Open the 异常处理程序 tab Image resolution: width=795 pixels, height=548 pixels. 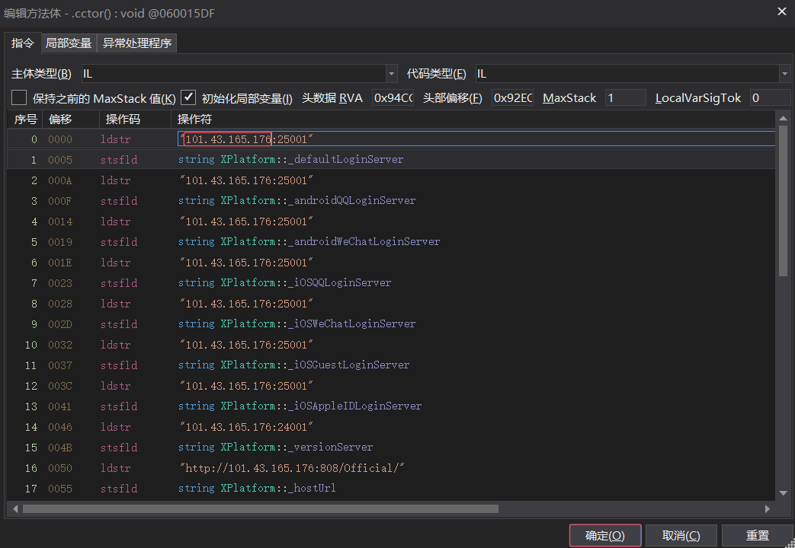(x=137, y=43)
